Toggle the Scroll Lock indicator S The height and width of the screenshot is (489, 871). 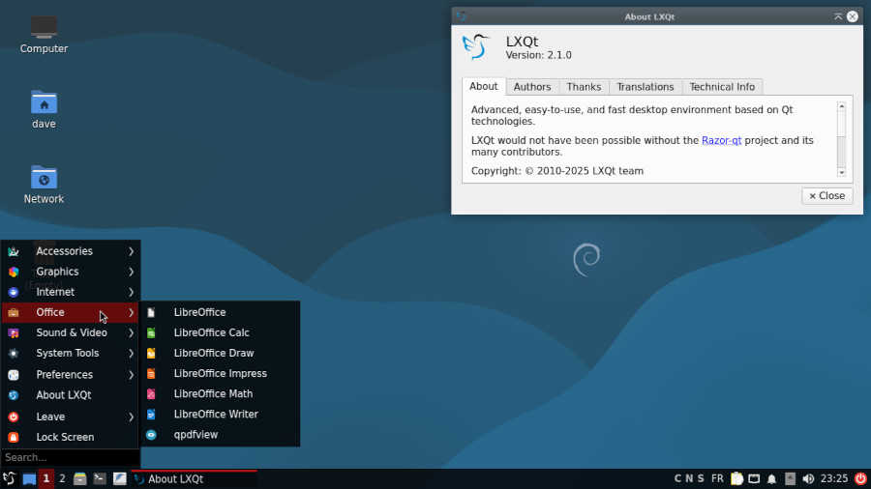click(701, 478)
